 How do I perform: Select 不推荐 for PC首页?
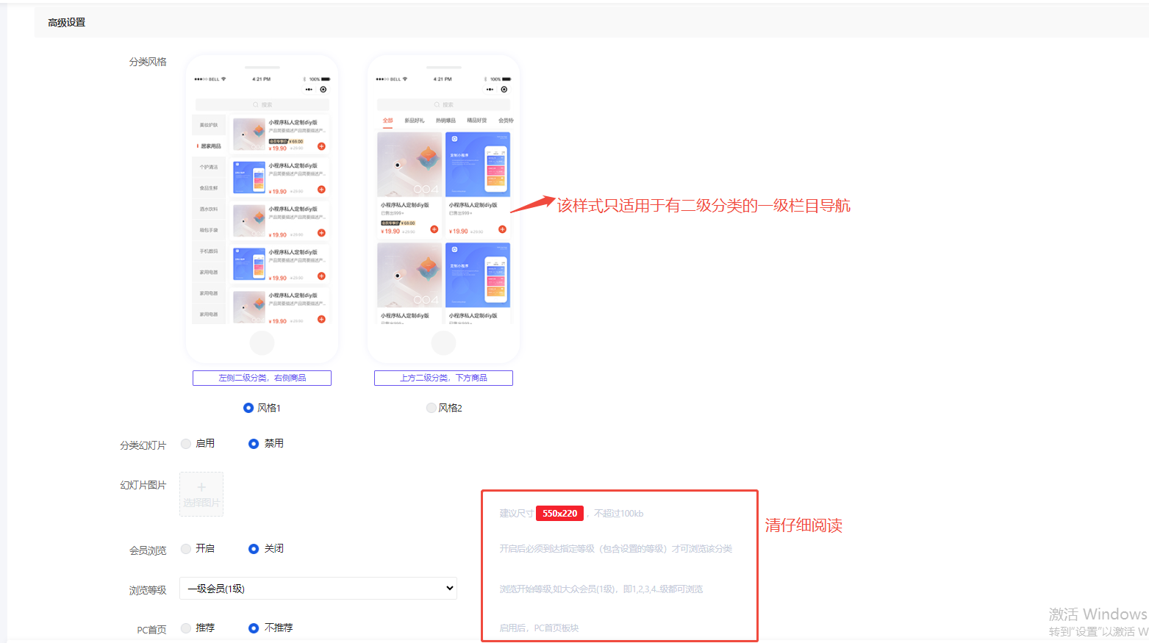click(254, 628)
